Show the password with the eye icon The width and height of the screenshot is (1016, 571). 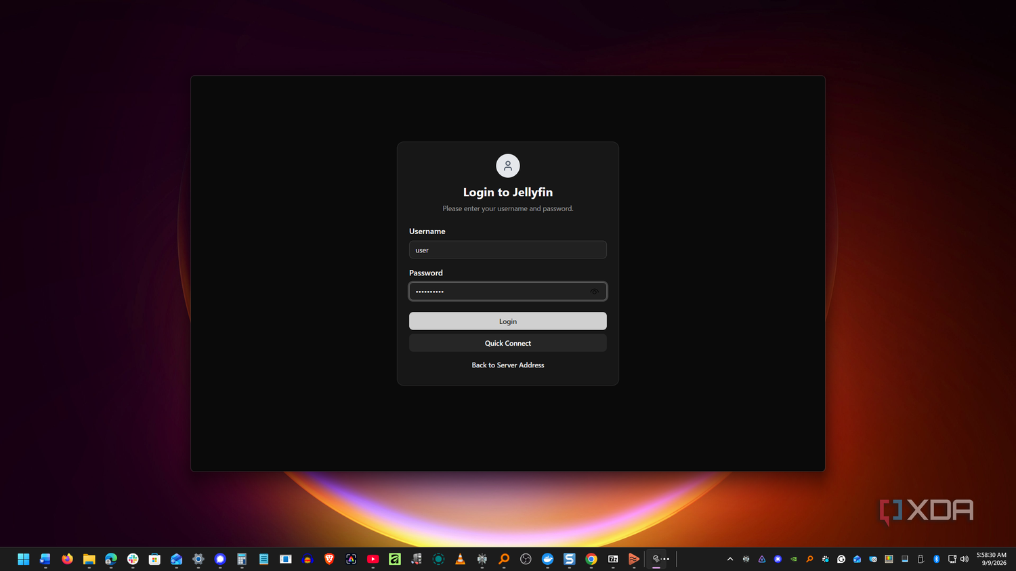594,292
